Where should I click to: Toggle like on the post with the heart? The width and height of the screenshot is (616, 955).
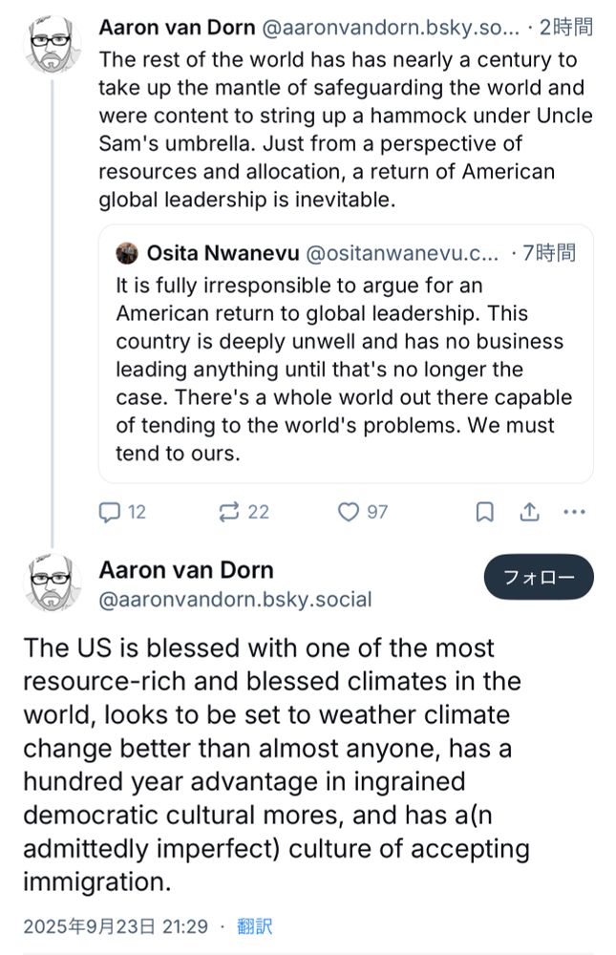coord(350,512)
